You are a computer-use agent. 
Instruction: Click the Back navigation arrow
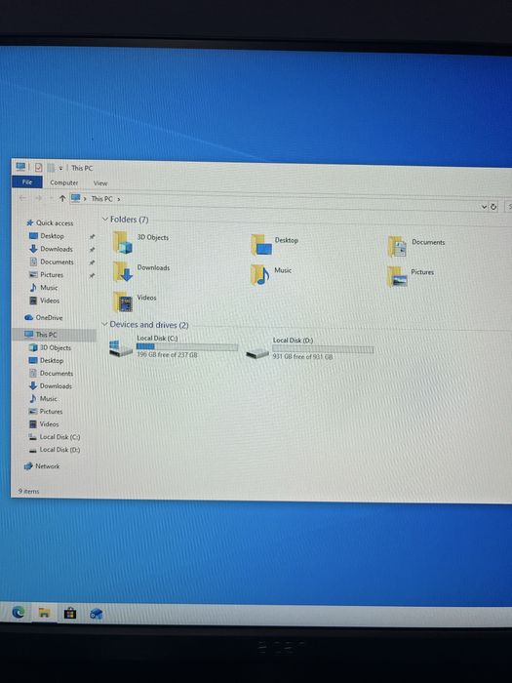tap(22, 198)
